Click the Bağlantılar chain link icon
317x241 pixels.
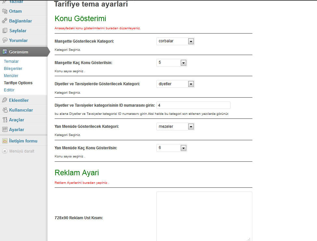click(5, 21)
